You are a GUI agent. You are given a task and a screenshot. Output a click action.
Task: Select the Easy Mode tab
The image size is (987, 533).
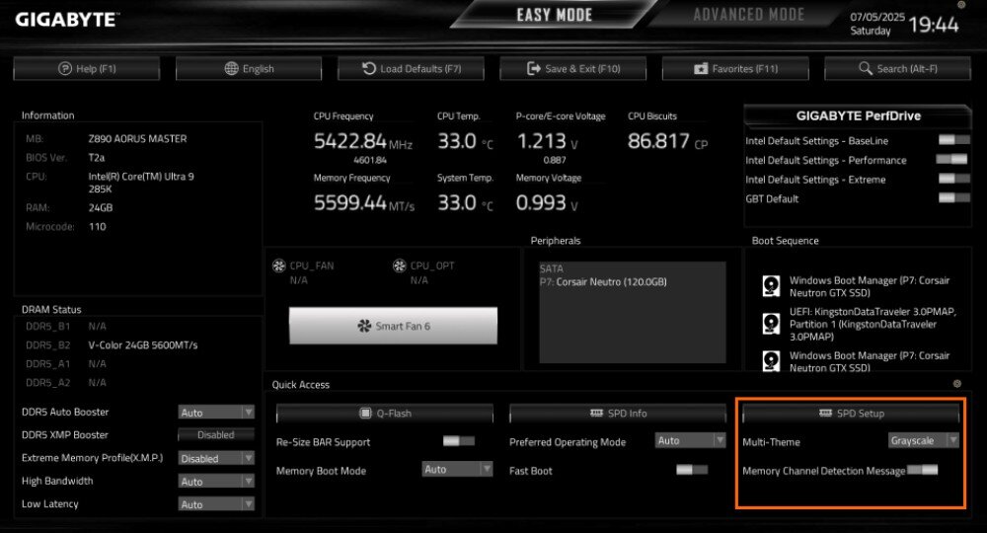[554, 15]
